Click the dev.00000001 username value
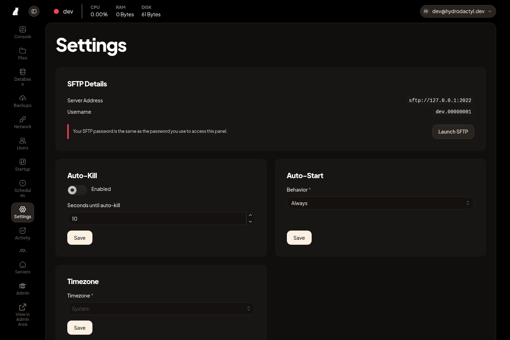 [453, 112]
